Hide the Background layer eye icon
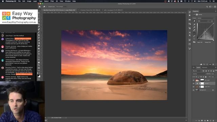Viewport: 217px width, 122px height. 194,90
